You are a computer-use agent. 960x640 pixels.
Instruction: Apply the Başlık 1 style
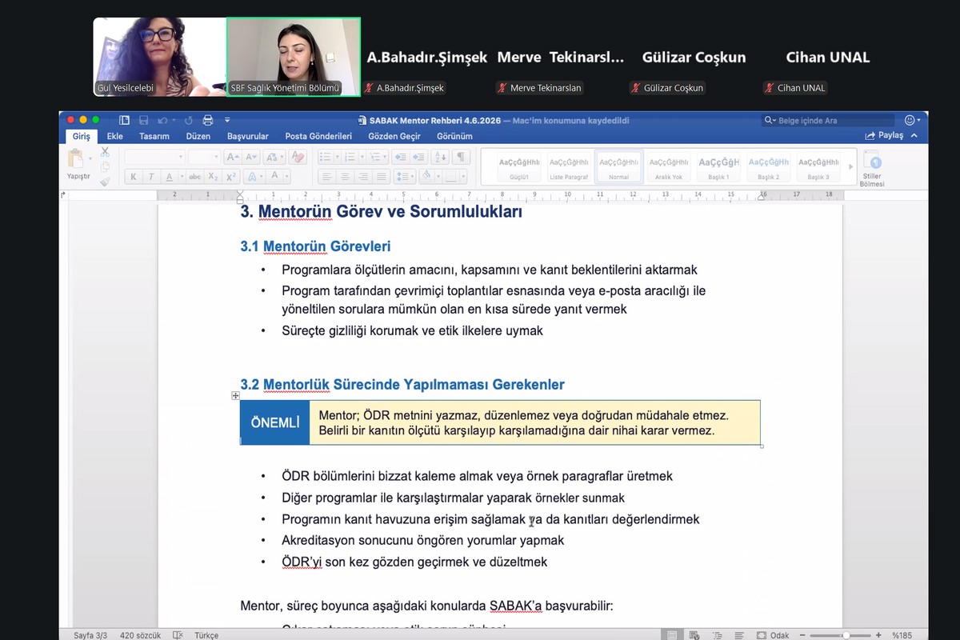(718, 166)
